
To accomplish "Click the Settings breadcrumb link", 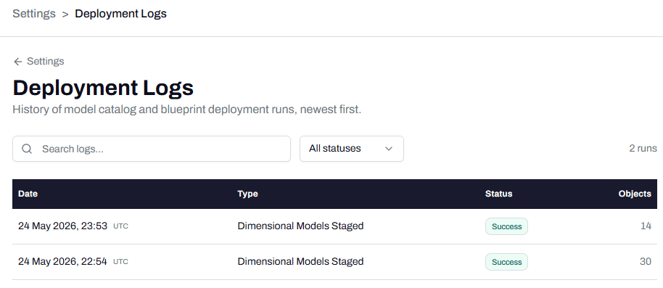I will [x=34, y=14].
